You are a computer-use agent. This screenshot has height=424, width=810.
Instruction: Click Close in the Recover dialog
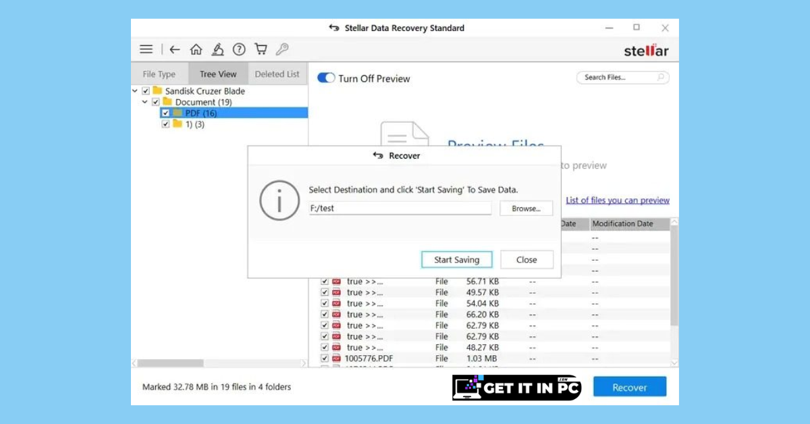(x=526, y=259)
